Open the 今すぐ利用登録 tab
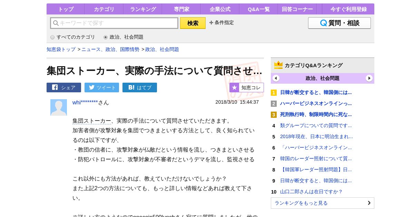Viewport: 414px width, 217px height. pos(348,9)
